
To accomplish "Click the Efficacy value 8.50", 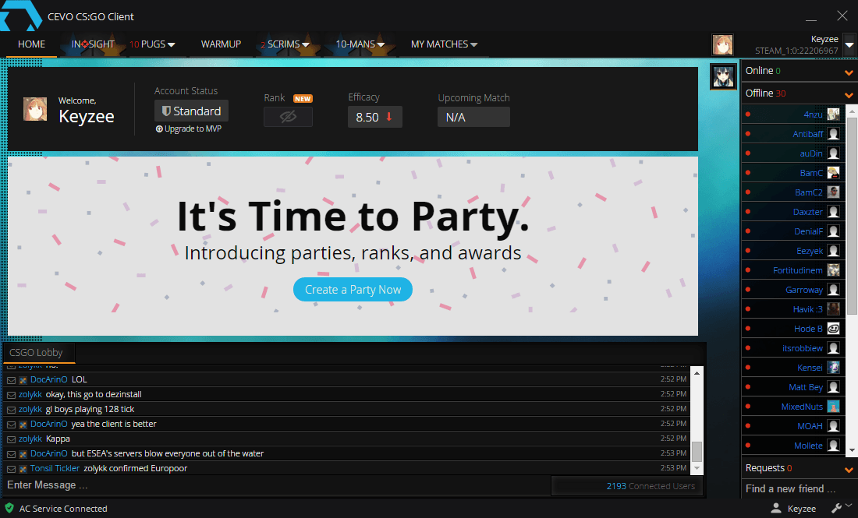I will tap(375, 117).
